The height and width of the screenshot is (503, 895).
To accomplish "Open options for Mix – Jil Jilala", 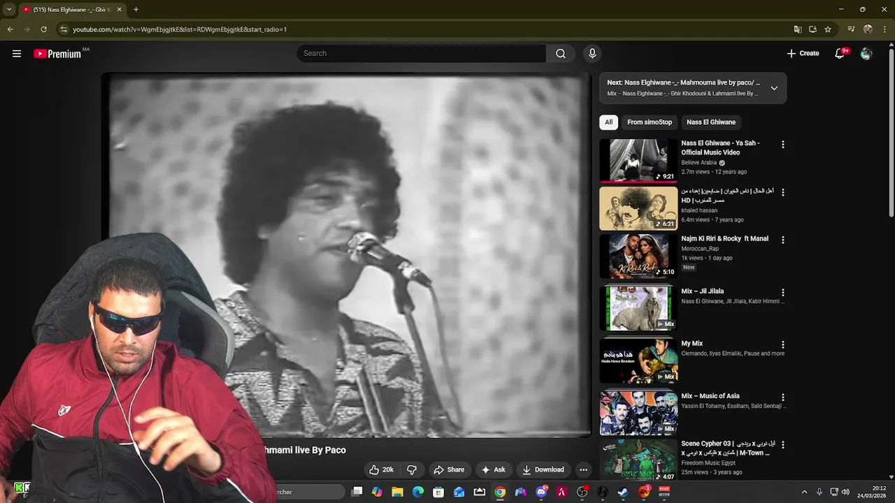I will [x=782, y=292].
